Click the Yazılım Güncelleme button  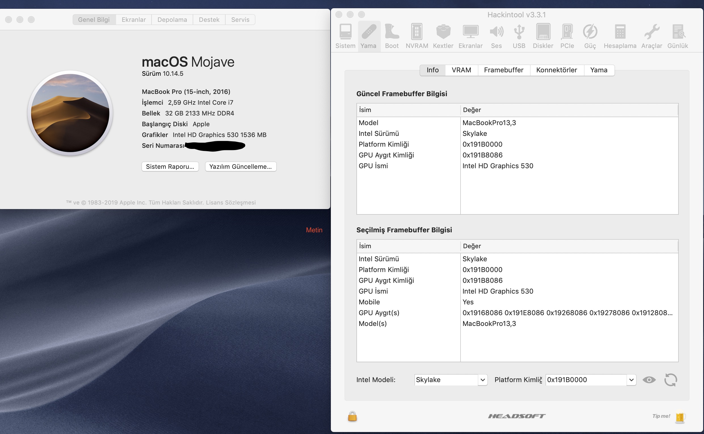coord(240,167)
